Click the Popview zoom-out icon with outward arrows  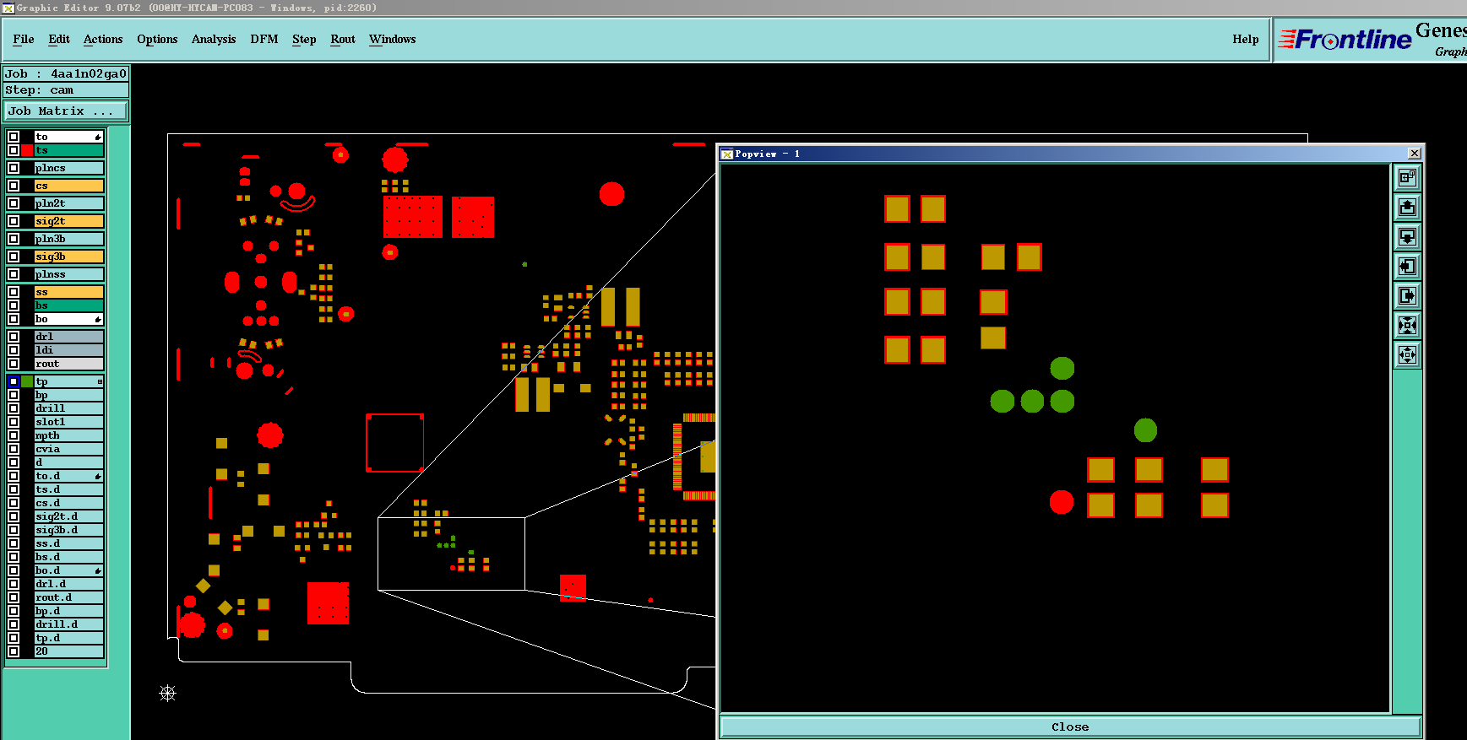point(1407,354)
